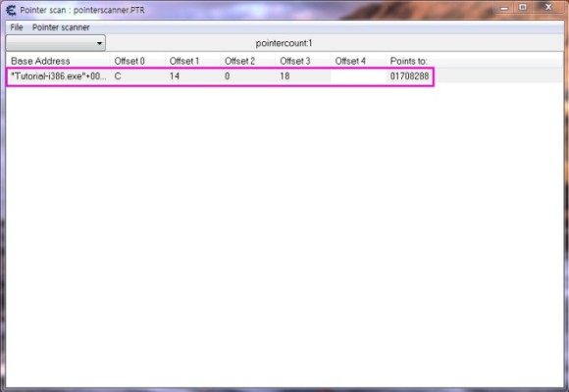Screen dimensions: 569x392
Task: Click the Offset 0 value C
Action: (118, 76)
